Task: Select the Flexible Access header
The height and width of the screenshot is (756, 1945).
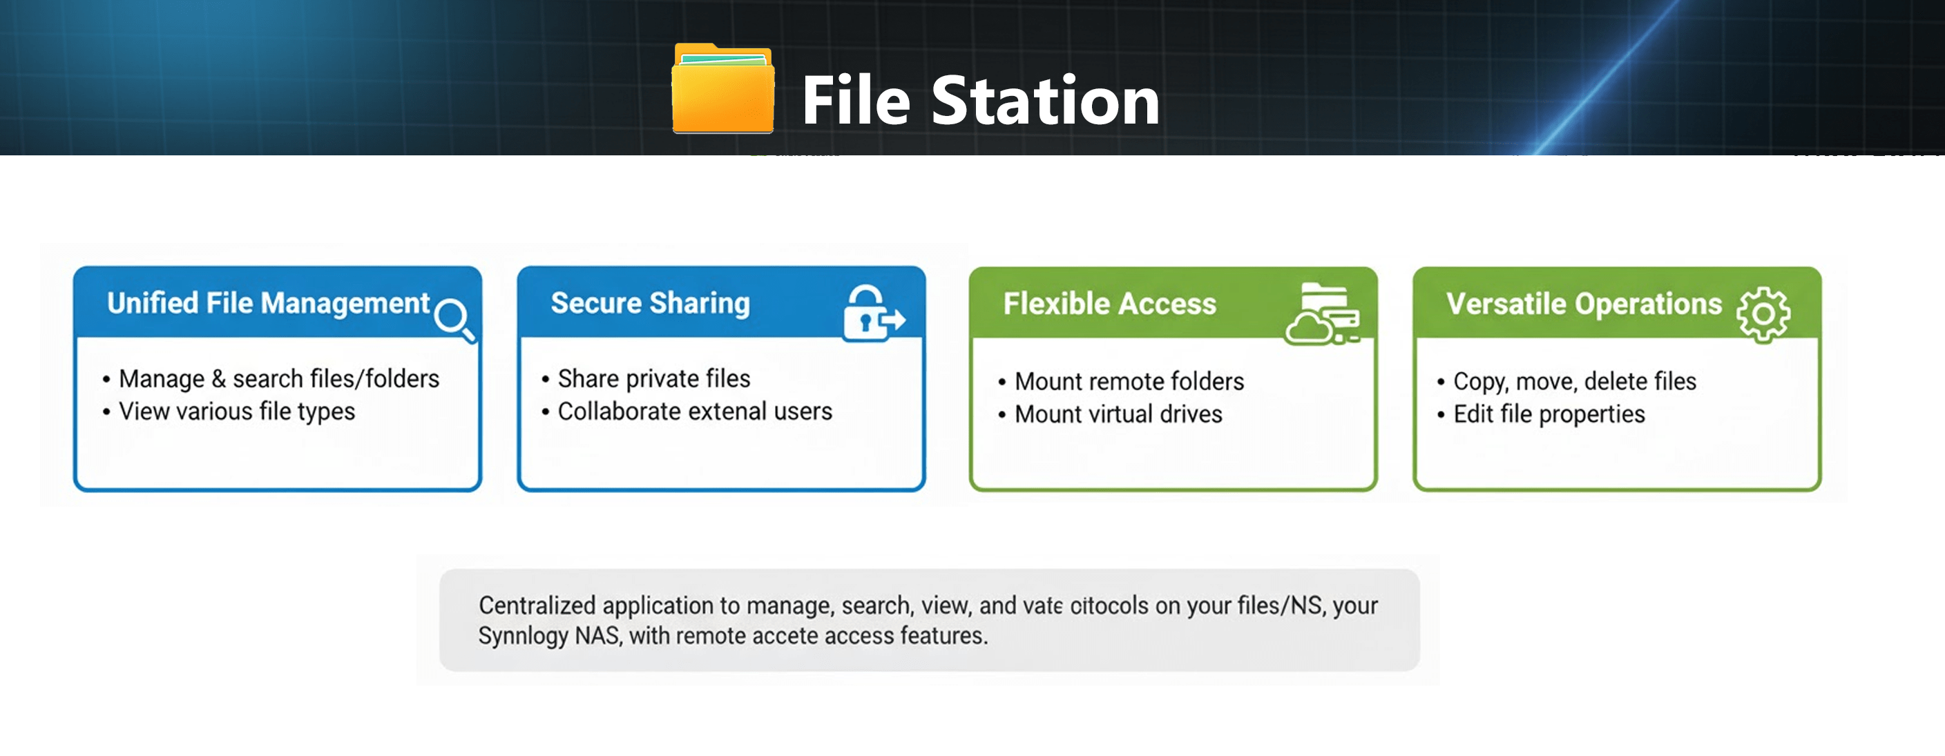Action: click(1109, 304)
